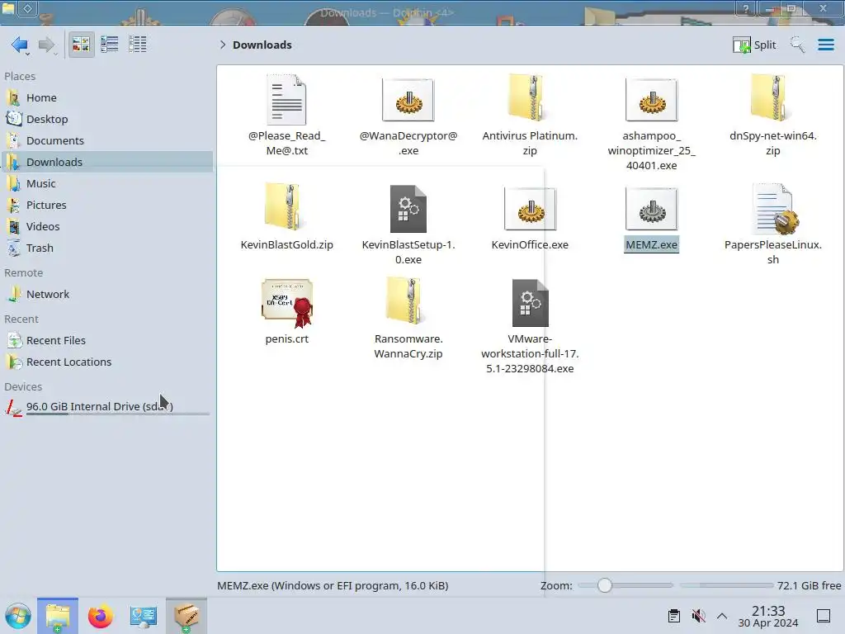Go back with the blue back arrow
Screen dimensions: 845x634
20,45
